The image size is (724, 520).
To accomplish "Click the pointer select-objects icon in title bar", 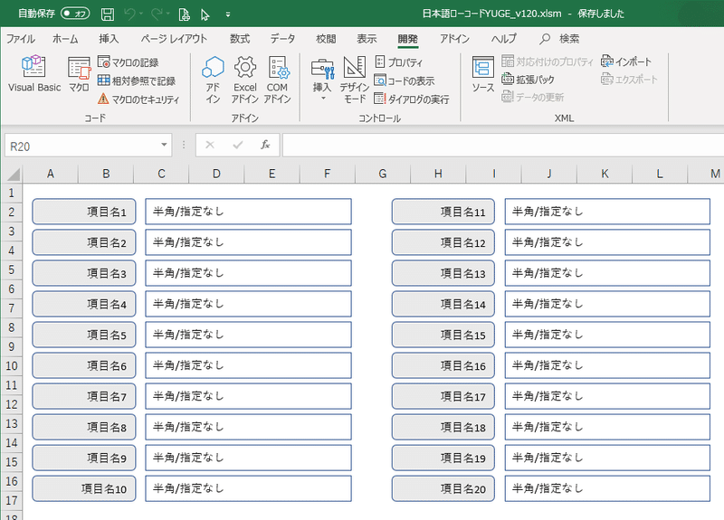I will (205, 14).
